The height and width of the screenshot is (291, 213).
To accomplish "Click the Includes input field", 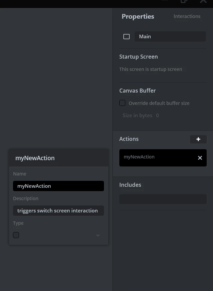I will click(x=163, y=199).
